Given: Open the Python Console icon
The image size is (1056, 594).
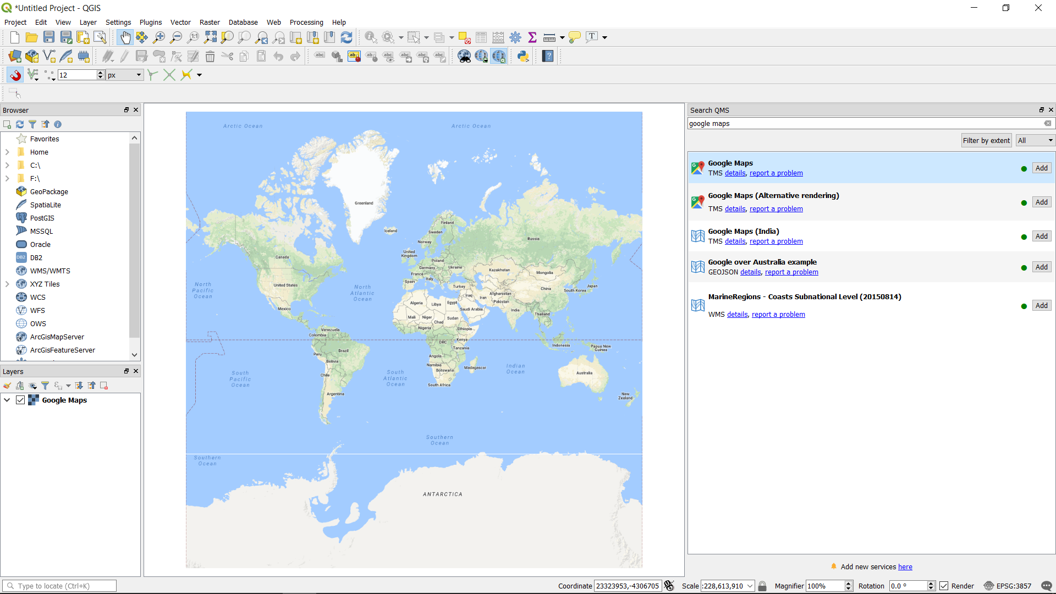Looking at the screenshot, I should pyautogui.click(x=523, y=56).
